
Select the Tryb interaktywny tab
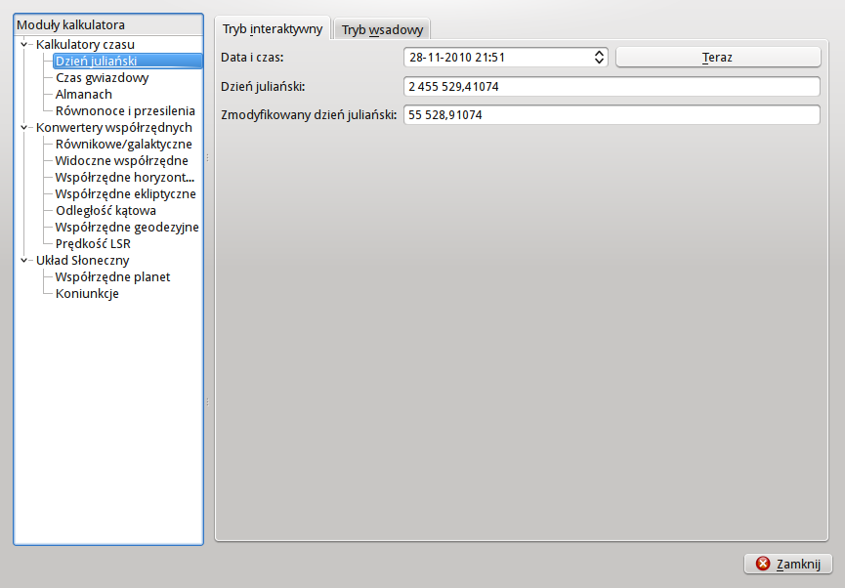pyautogui.click(x=273, y=29)
